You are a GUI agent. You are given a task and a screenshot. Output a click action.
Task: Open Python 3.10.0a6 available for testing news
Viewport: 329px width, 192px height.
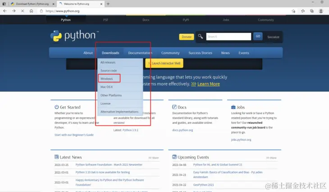point(103,172)
